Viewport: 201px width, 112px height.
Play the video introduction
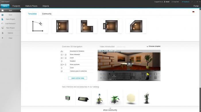[x=129, y=64]
